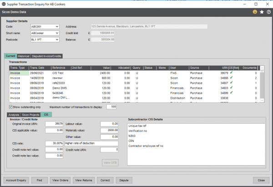Viewport: 273px width, 187px height.
Task: Click the Higher rate of deduction field
Action: [91, 143]
